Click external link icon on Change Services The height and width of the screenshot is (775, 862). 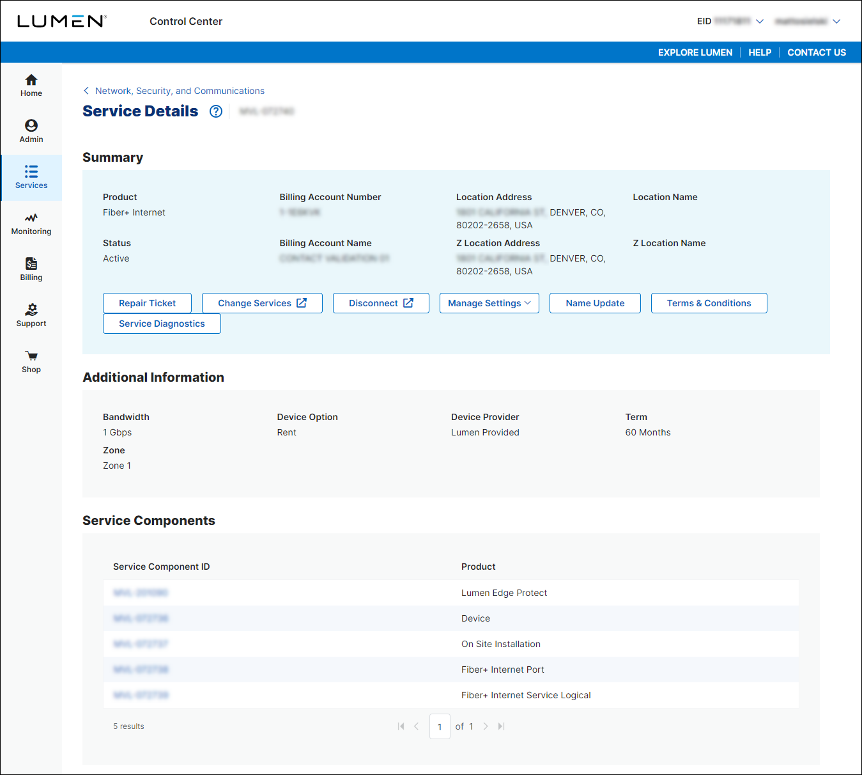pyautogui.click(x=302, y=303)
